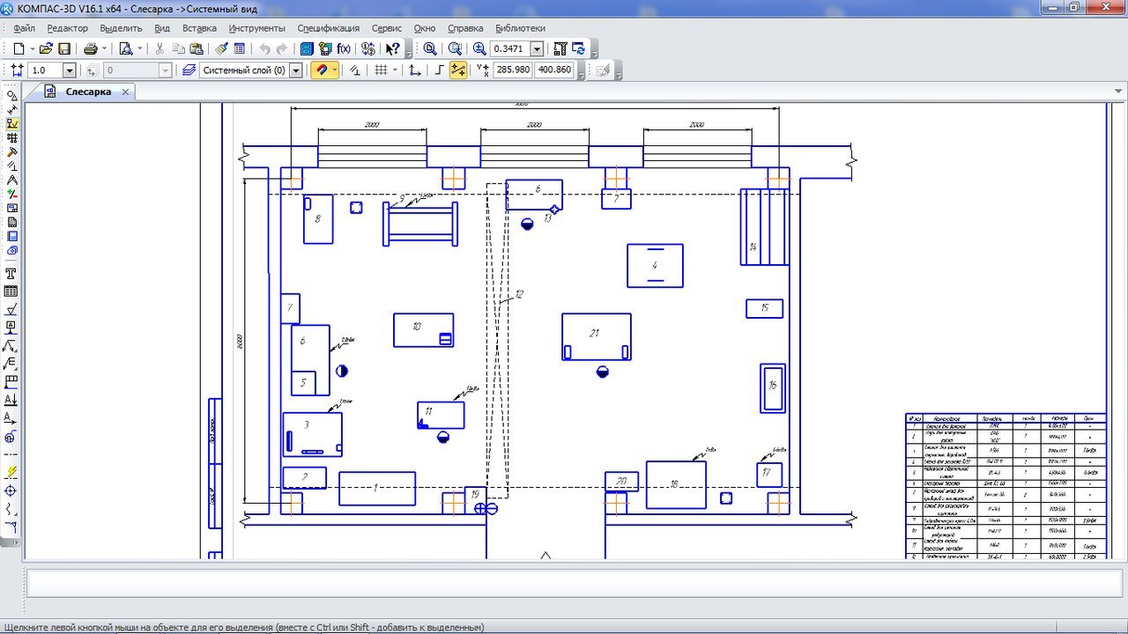1128x634 pixels.
Task: Click the Zoom in magnifier icon
Action: pos(479,49)
